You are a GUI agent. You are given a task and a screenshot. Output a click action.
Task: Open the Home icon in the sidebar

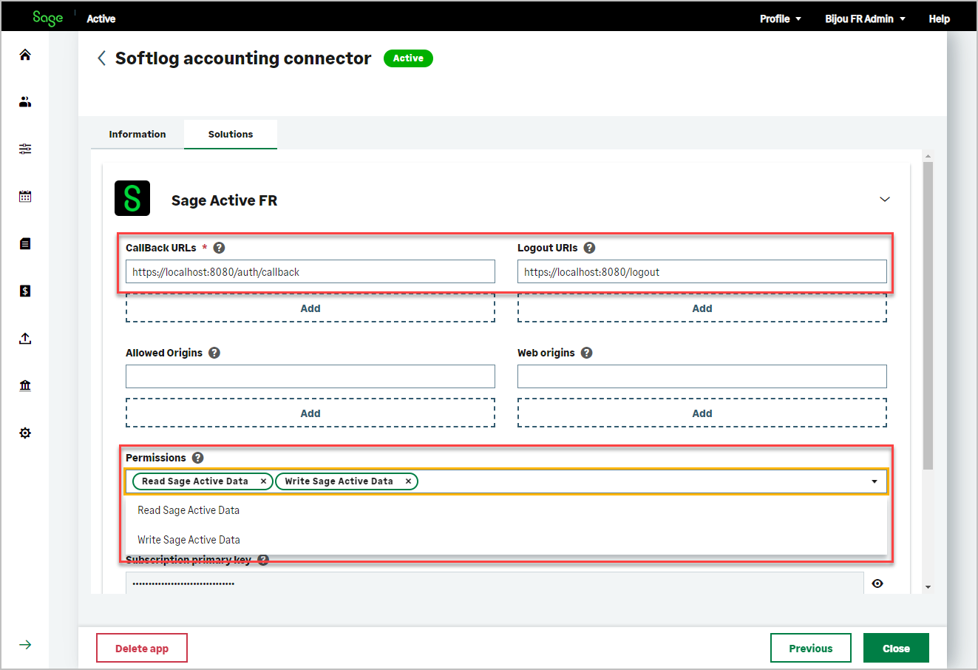click(x=25, y=55)
